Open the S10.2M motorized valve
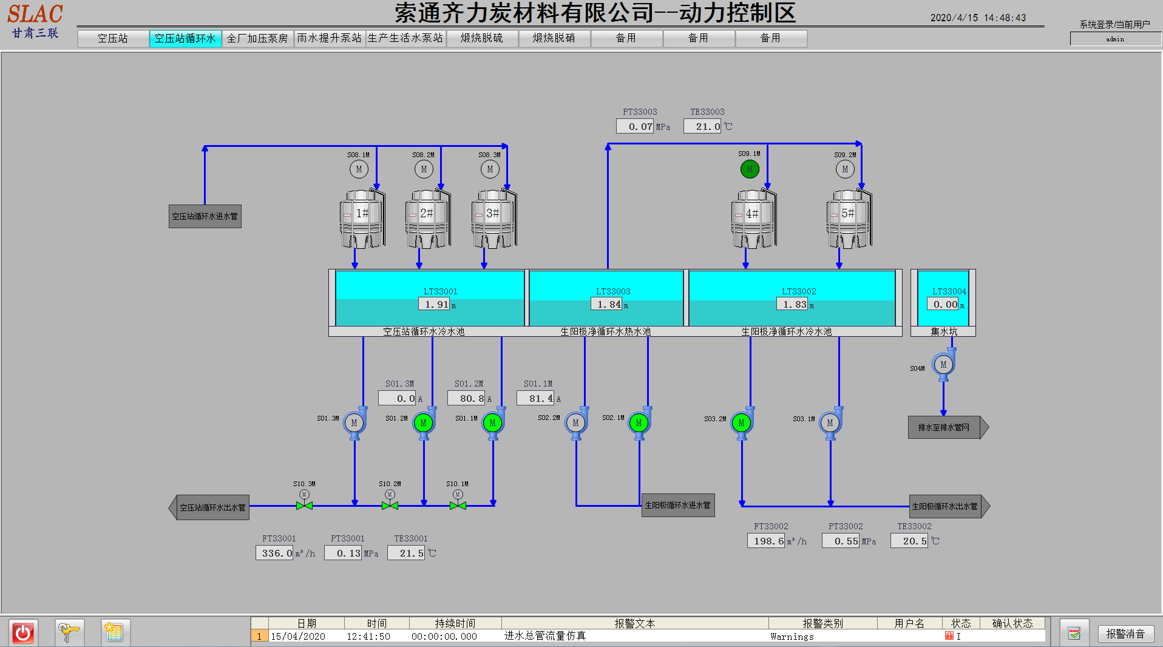This screenshot has width=1163, height=647. 390,501
